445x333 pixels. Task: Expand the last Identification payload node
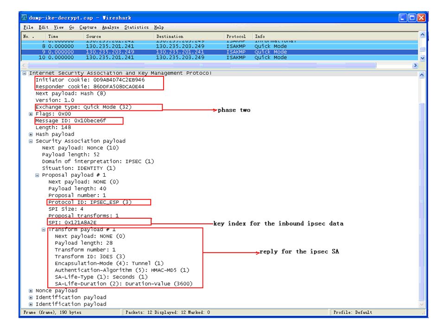pyautogui.click(x=31, y=304)
